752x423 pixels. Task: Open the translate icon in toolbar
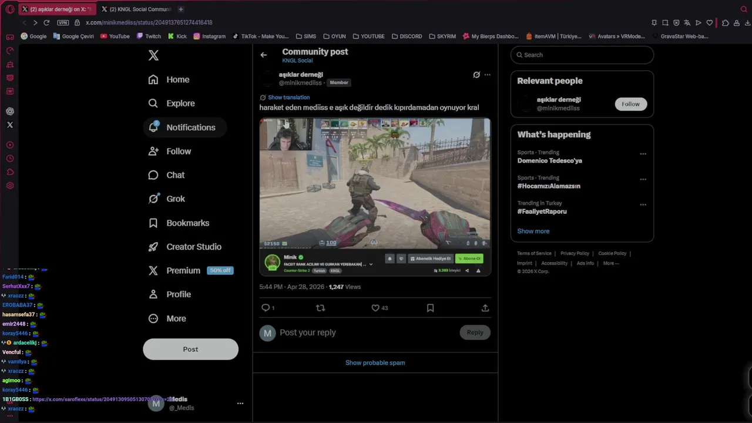[687, 22]
